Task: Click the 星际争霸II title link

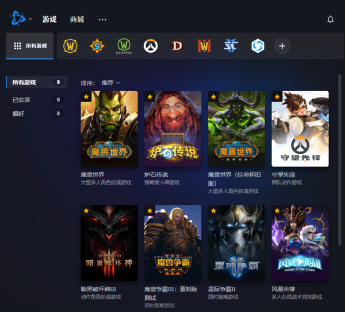Action: click(222, 289)
